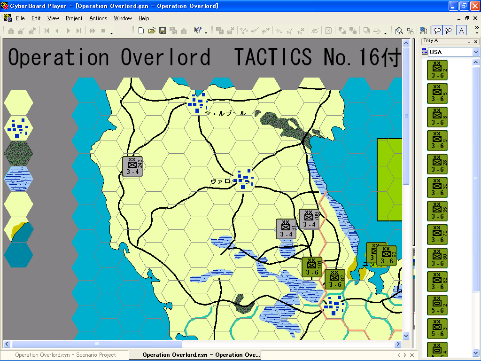Select the gray 3-4 unit 91 on map
The height and width of the screenshot is (361, 481).
click(286, 229)
